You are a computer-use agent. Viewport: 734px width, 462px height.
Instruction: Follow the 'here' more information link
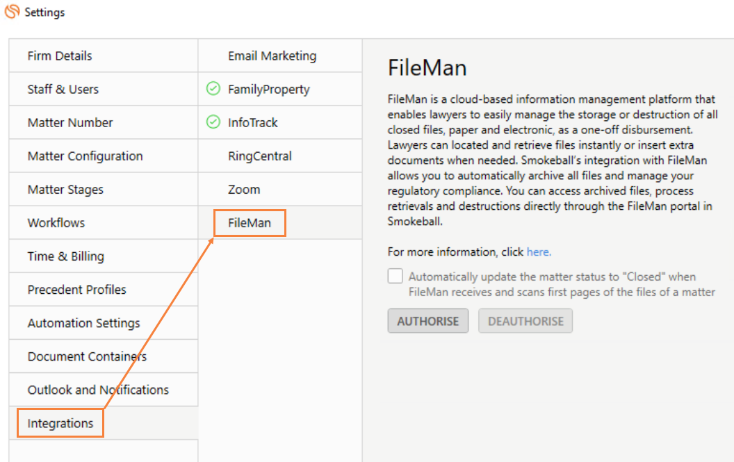point(538,251)
